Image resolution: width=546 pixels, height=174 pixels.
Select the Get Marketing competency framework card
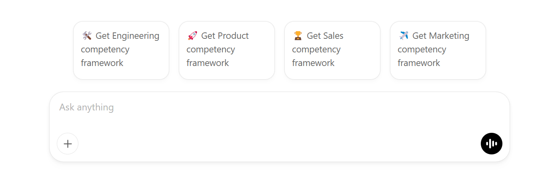(438, 50)
